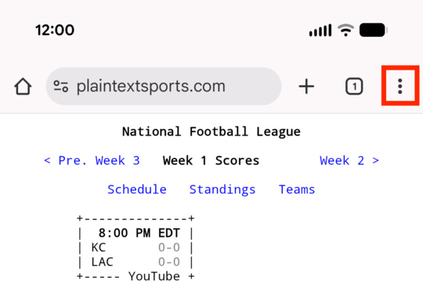Tap the cellular signal bars icon
Viewport: 423px width, 291px height.
(320, 30)
